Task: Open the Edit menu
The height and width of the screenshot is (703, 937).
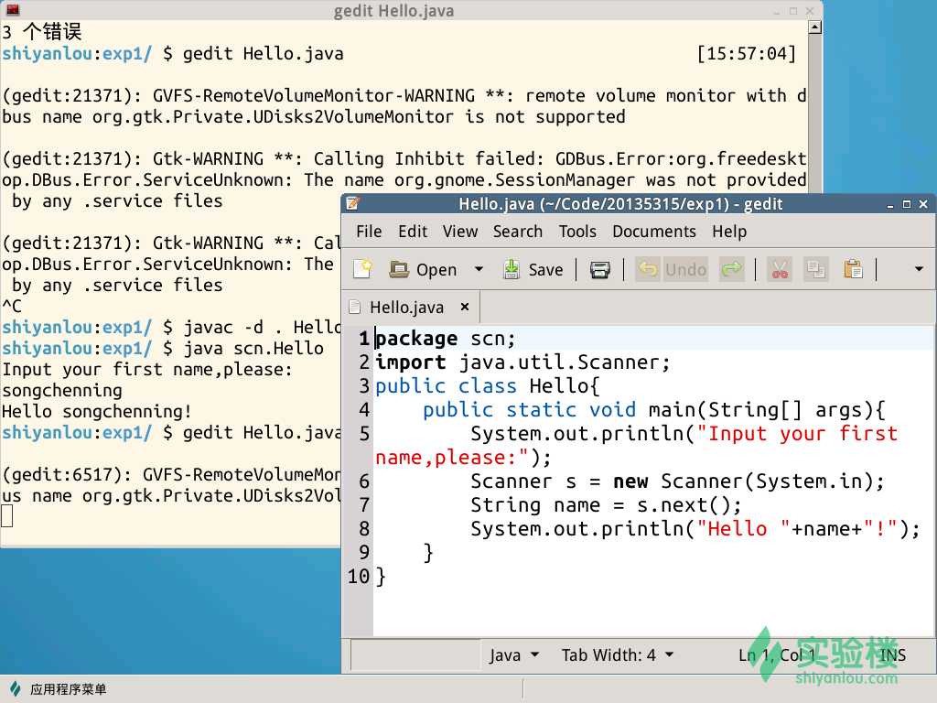Action: coord(413,232)
